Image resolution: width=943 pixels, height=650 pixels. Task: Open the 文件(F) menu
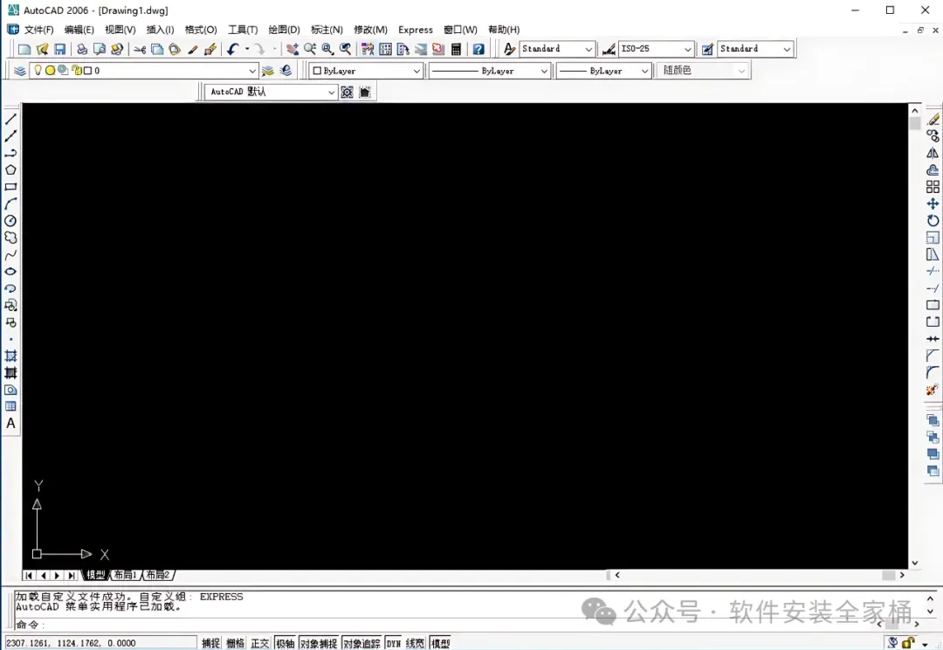tap(38, 30)
